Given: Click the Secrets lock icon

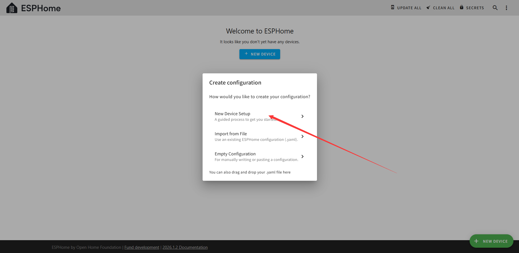Looking at the screenshot, I should tap(462, 8).
